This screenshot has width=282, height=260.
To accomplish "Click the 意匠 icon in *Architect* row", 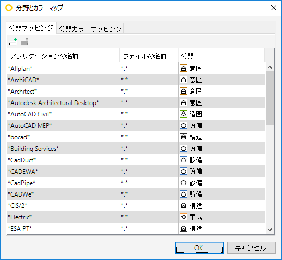I will [183, 92].
